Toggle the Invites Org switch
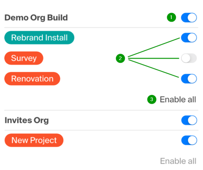 pyautogui.click(x=189, y=120)
